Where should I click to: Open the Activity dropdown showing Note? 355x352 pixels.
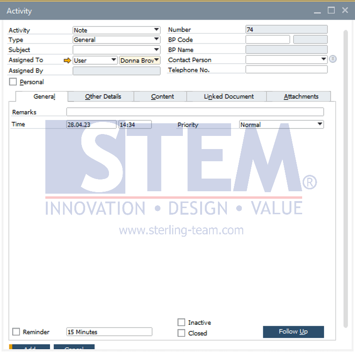(x=116, y=30)
